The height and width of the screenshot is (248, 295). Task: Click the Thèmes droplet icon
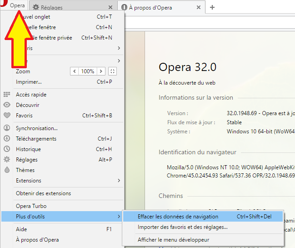tap(7, 170)
